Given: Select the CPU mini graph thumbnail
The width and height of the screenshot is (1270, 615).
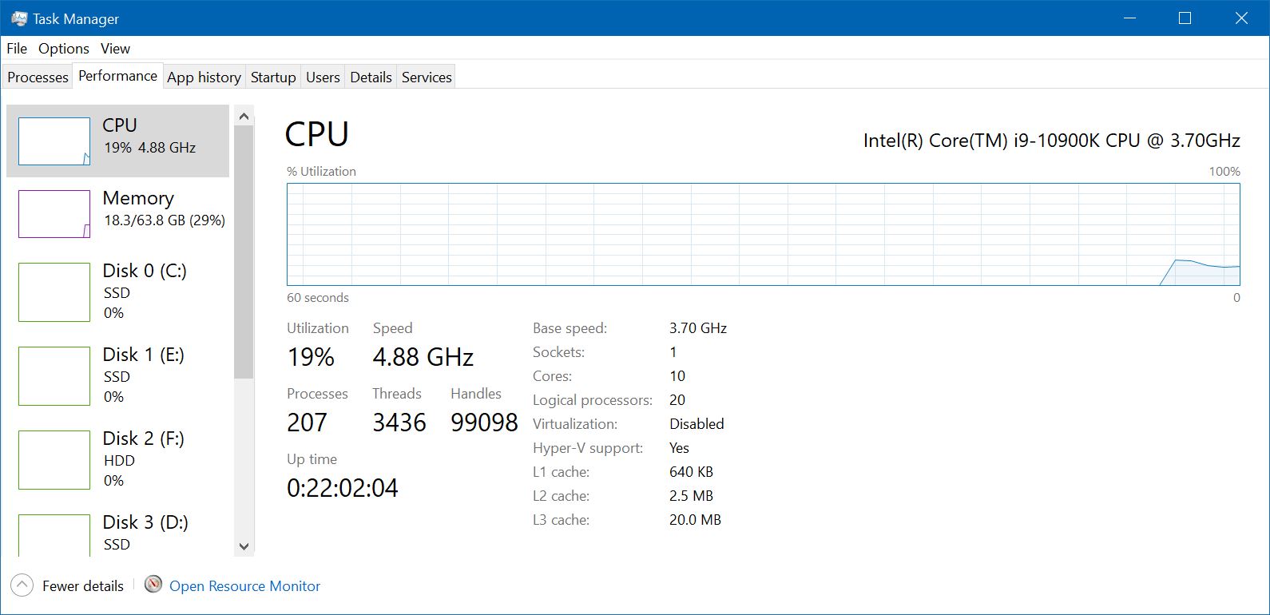Looking at the screenshot, I should tap(54, 141).
